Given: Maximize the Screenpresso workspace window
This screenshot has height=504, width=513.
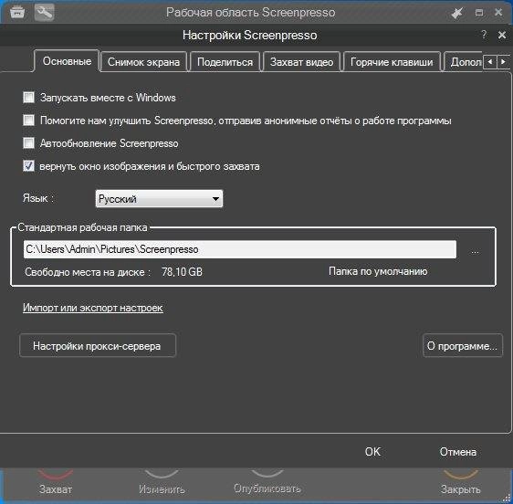Looking at the screenshot, I should tap(479, 13).
